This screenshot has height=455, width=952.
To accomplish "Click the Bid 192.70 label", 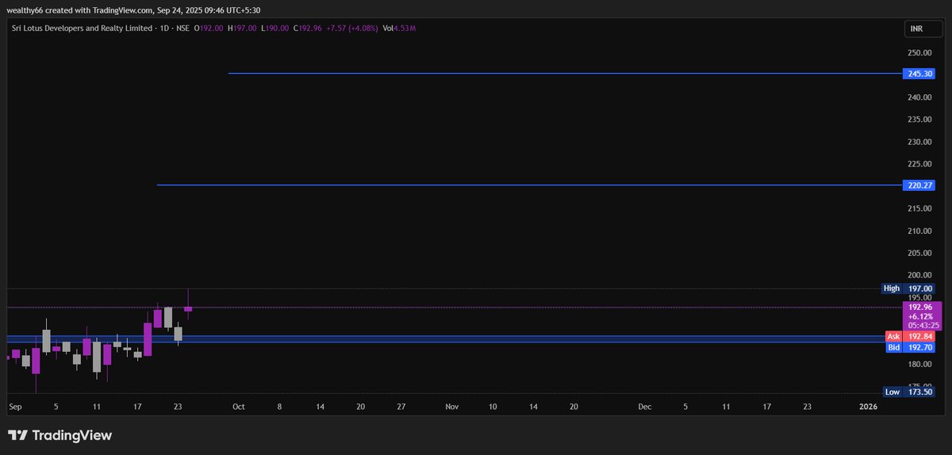I will (x=911, y=347).
